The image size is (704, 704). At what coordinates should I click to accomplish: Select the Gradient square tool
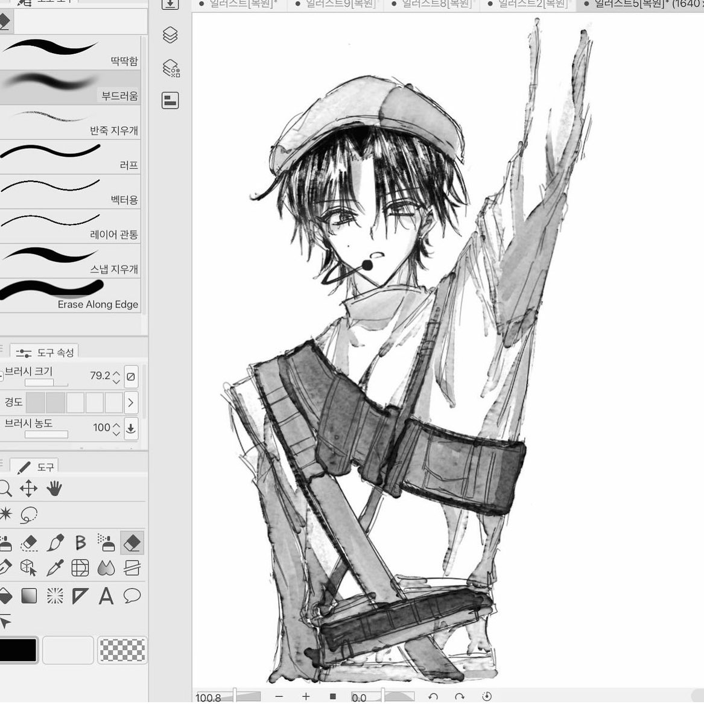[29, 596]
